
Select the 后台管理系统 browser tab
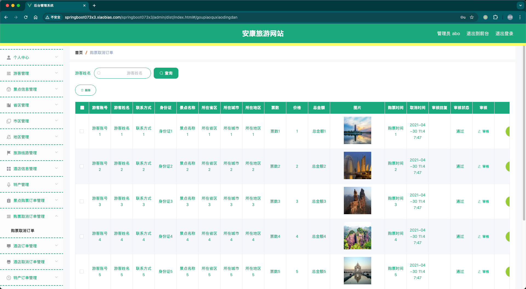tap(57, 5)
